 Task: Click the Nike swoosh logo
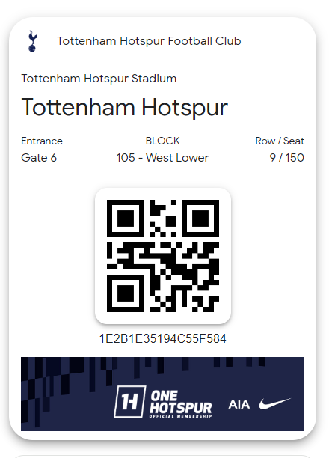tap(274, 403)
